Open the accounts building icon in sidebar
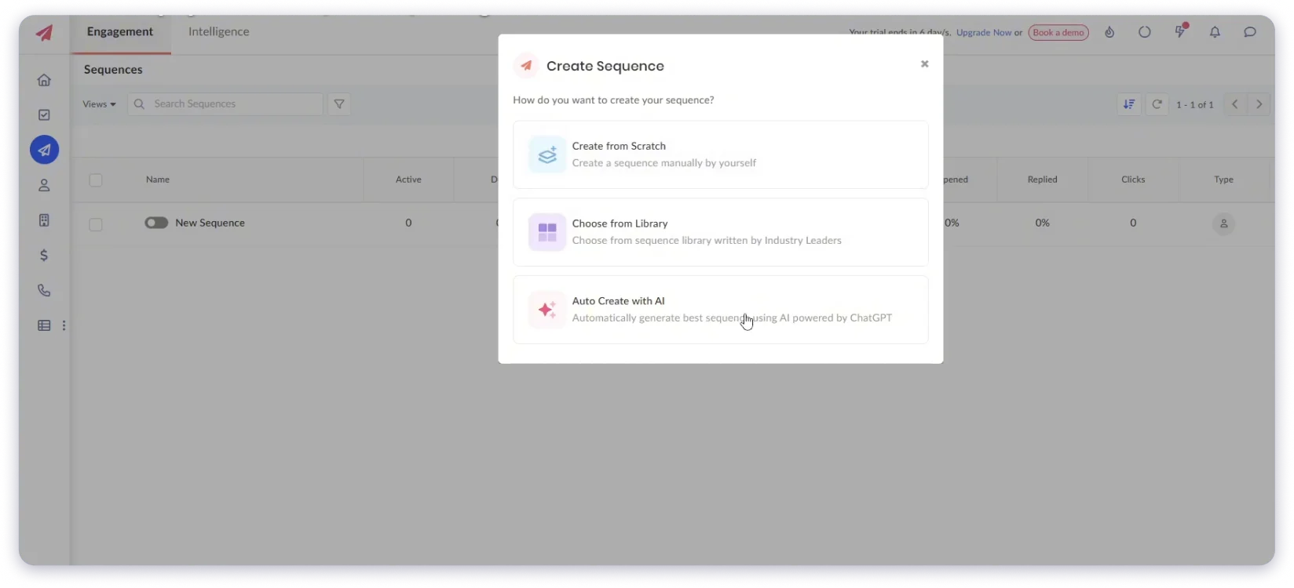 point(44,220)
